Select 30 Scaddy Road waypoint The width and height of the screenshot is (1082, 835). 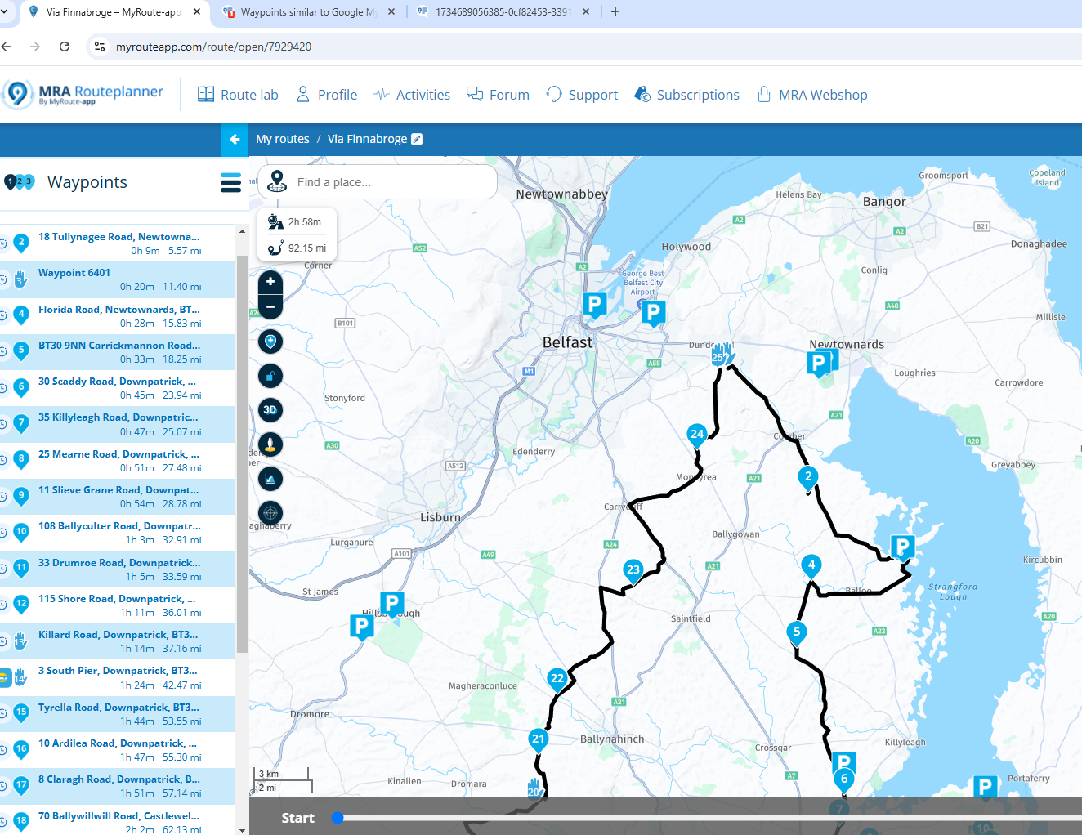coord(118,388)
